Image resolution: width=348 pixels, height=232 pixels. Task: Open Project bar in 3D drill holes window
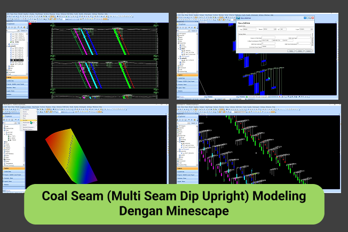(x=187, y=175)
